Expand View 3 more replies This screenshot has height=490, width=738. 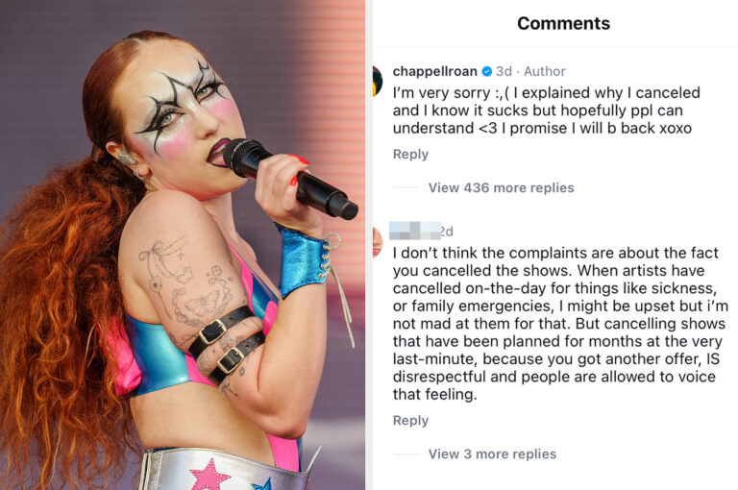click(x=492, y=454)
